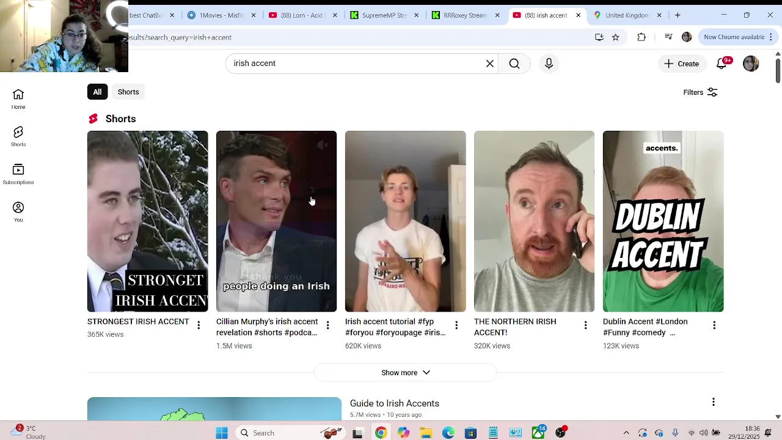Open options for STRONGEST IRISH ACCENT short
782x440 pixels.
(199, 325)
